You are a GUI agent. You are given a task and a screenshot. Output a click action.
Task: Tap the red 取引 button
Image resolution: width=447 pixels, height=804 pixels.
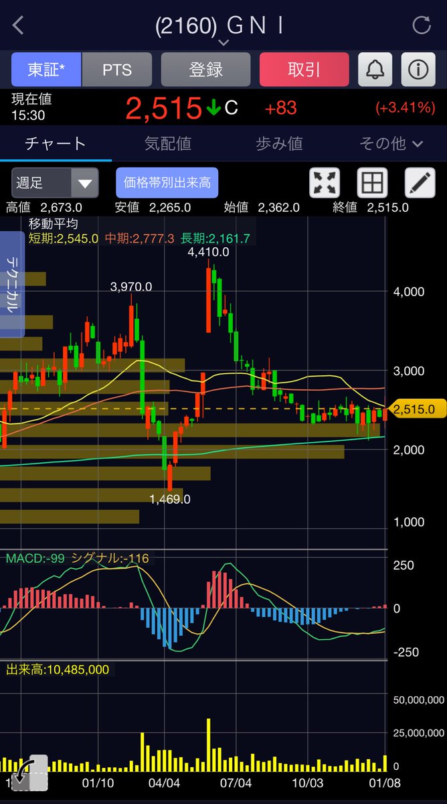pyautogui.click(x=304, y=70)
